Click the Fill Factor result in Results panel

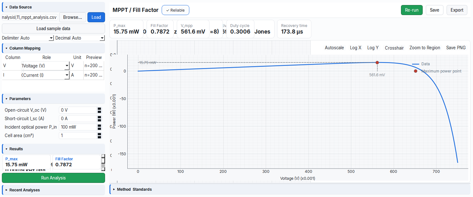(76, 162)
